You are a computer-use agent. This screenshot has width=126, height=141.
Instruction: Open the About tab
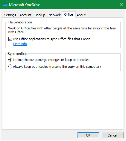click(81, 15)
